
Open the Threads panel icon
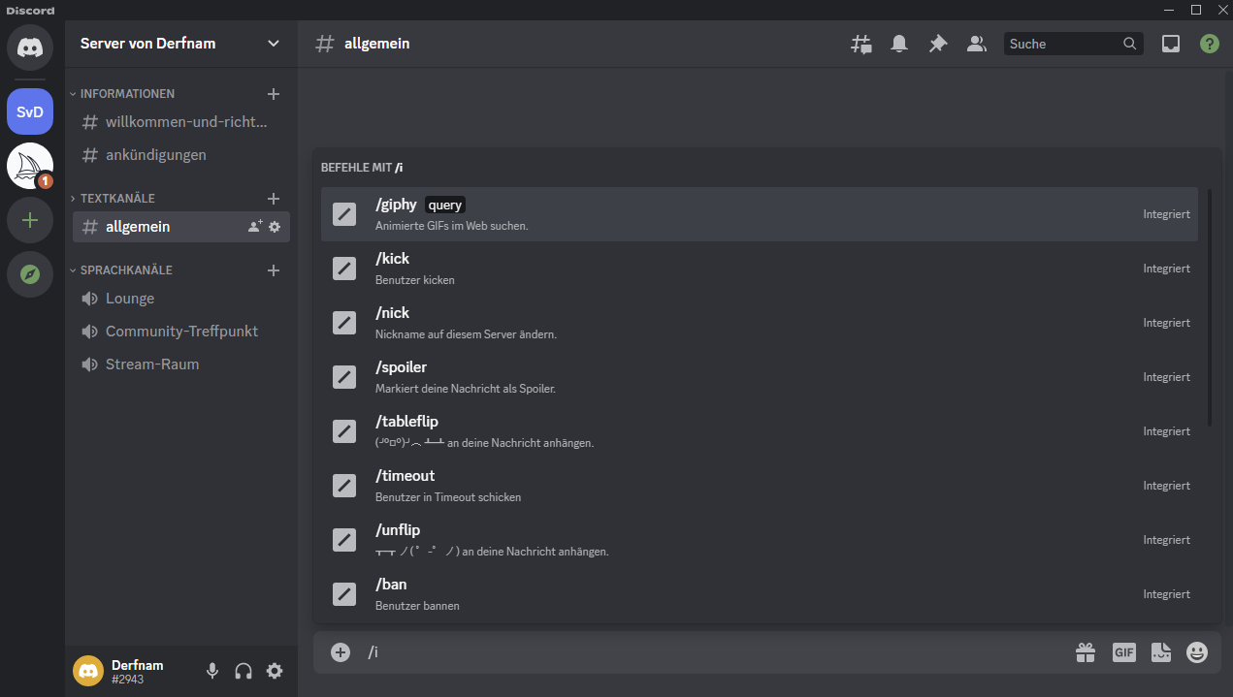point(860,44)
